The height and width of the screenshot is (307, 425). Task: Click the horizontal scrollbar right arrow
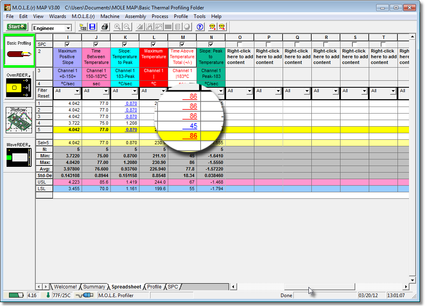[x=406, y=287]
